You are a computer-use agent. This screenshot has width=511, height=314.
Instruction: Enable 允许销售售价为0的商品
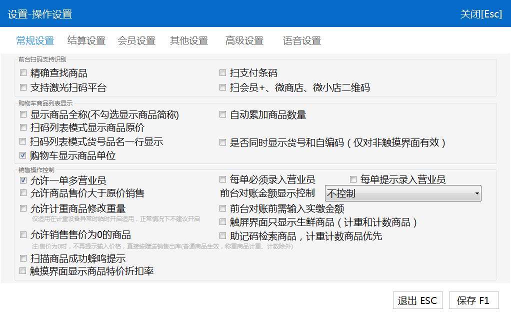23,234
